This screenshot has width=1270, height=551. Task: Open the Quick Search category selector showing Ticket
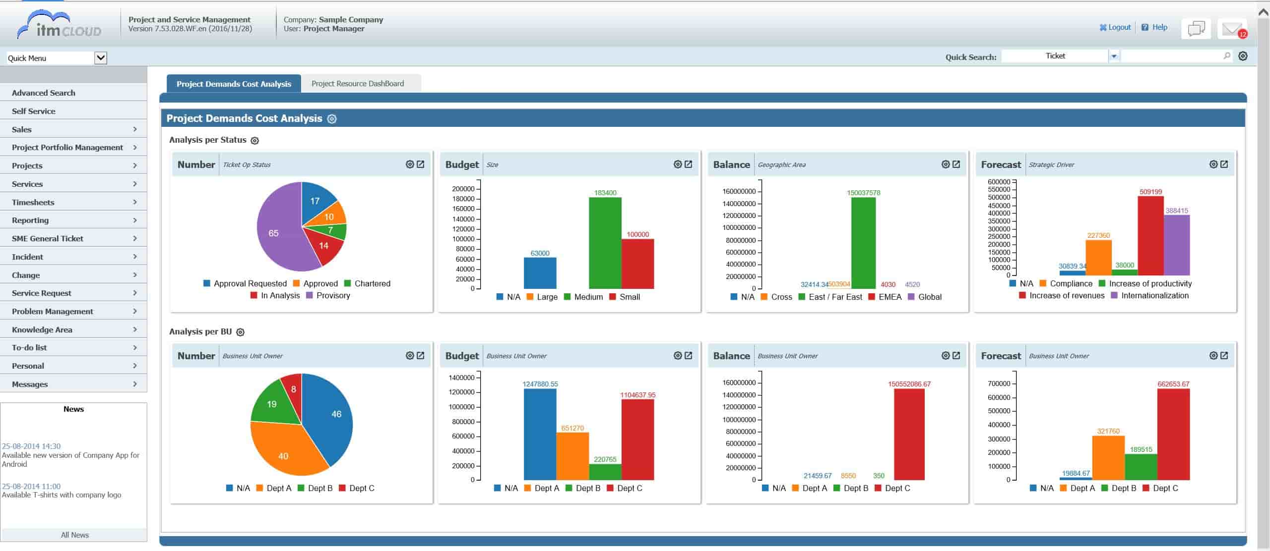pos(1114,56)
